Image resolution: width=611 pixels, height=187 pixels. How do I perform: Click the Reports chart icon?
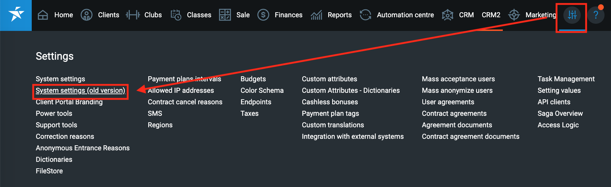[x=316, y=15]
